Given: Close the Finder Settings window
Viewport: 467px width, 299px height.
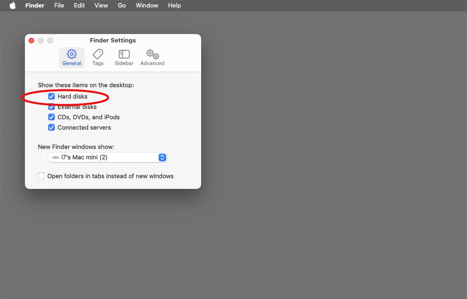Looking at the screenshot, I should point(32,40).
